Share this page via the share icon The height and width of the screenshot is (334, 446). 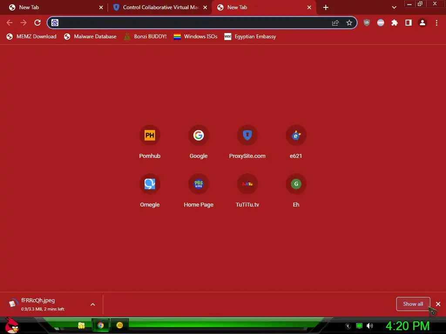pos(335,23)
